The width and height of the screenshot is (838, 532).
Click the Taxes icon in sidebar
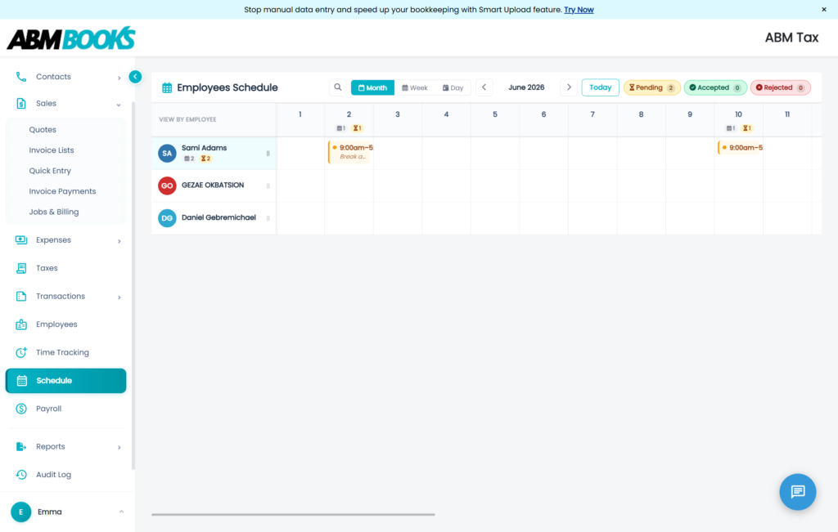[20, 268]
